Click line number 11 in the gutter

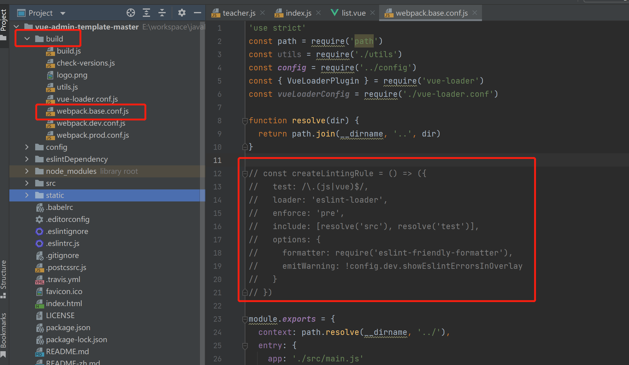click(217, 160)
